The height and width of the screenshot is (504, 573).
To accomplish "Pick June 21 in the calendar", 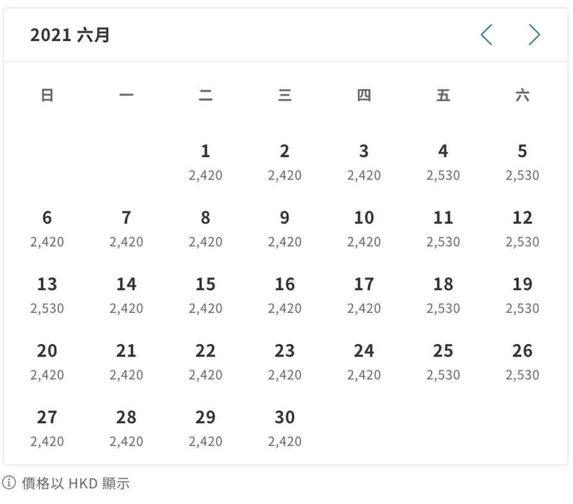I will coord(126,362).
